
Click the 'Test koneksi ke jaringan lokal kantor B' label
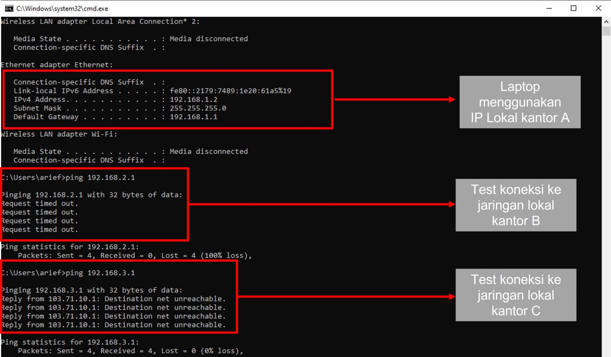(516, 205)
